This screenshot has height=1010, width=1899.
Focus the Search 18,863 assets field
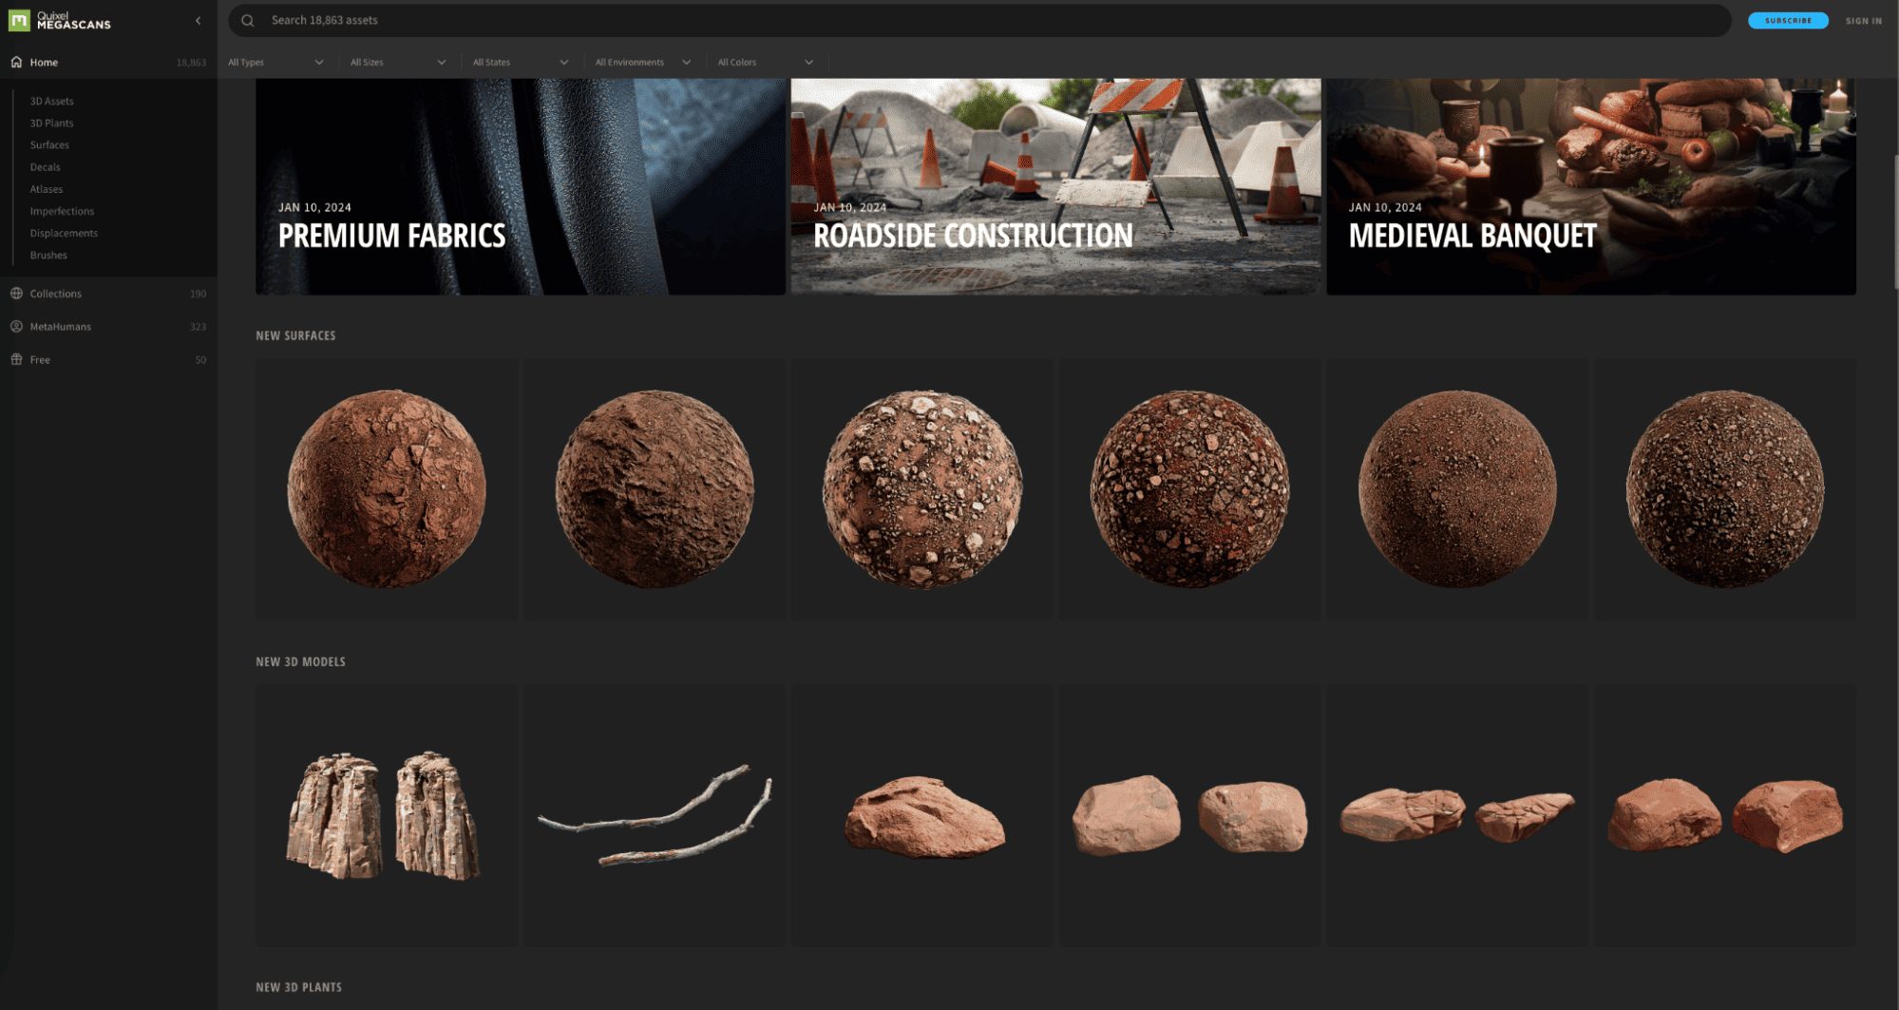click(979, 20)
